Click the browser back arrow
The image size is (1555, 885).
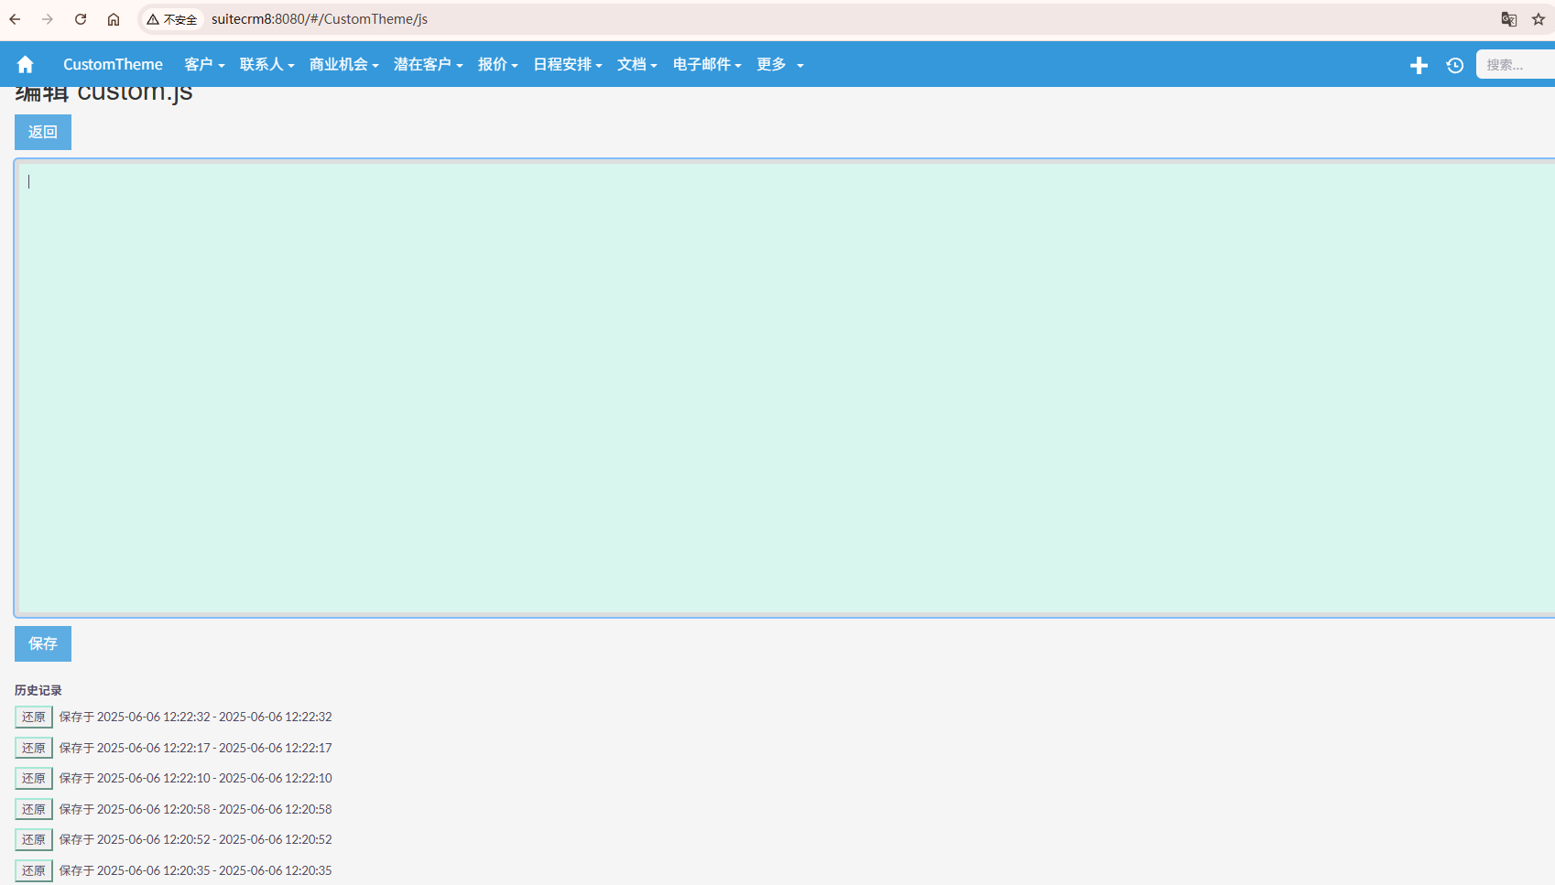(15, 19)
